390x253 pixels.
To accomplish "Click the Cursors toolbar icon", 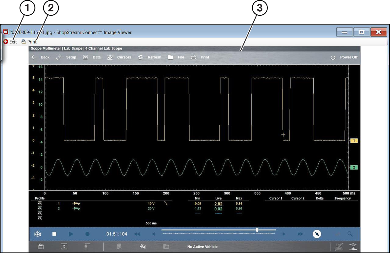I will click(110, 57).
